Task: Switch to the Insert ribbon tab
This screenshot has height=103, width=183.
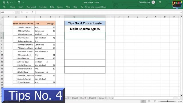Action: click(21, 7)
